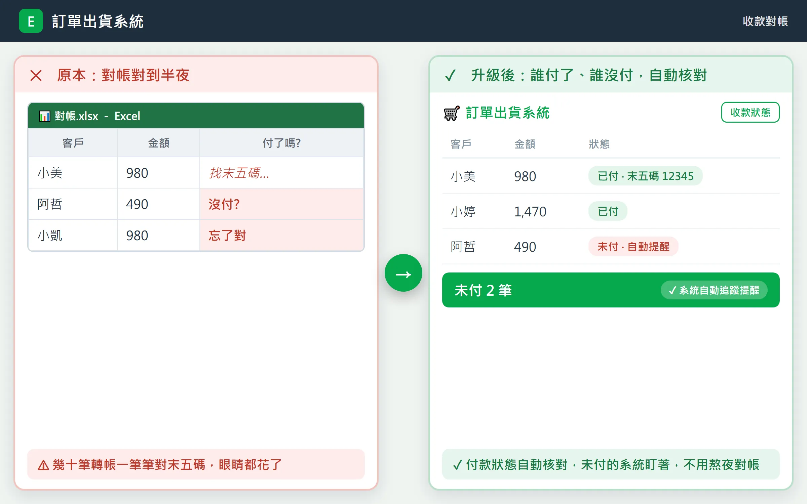
Task: Click the warning triangle icon in red note
Action: tap(43, 465)
